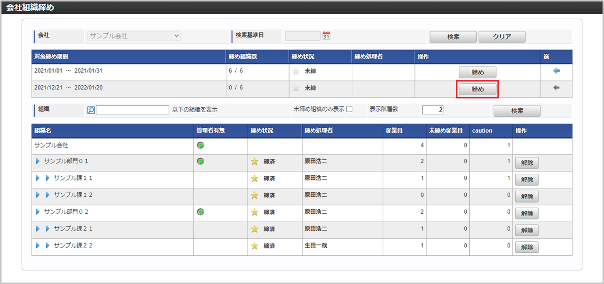Click 解除 button for サンプル課２２
604x284 pixels.
click(527, 247)
